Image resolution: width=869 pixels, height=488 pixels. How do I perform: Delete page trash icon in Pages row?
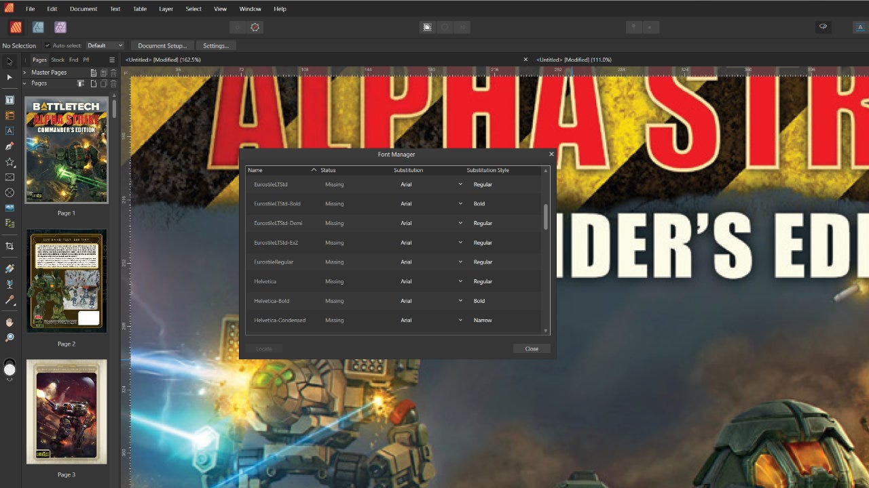(x=113, y=83)
